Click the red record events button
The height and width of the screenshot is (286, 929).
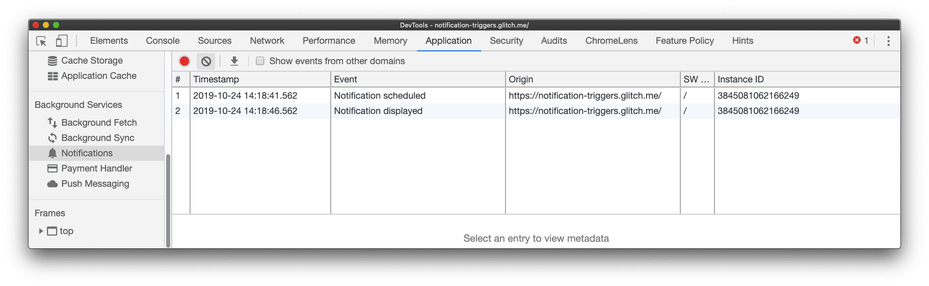184,61
